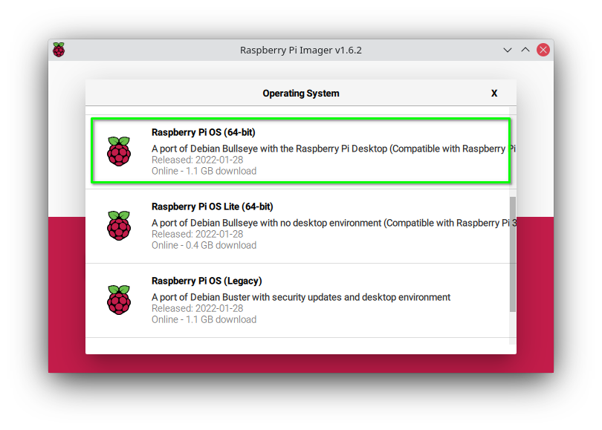This screenshot has height=430, width=602.
Task: Click the Operating System dialog title
Action: coord(301,93)
